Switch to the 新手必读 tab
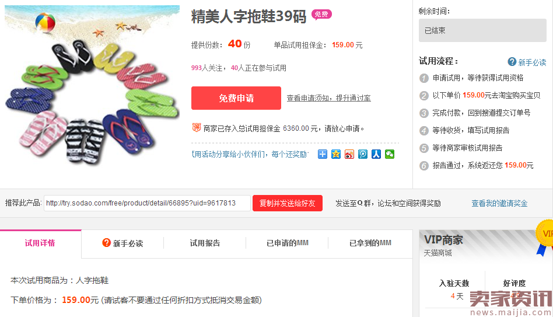The height and width of the screenshot is (317, 553). tap(123, 243)
